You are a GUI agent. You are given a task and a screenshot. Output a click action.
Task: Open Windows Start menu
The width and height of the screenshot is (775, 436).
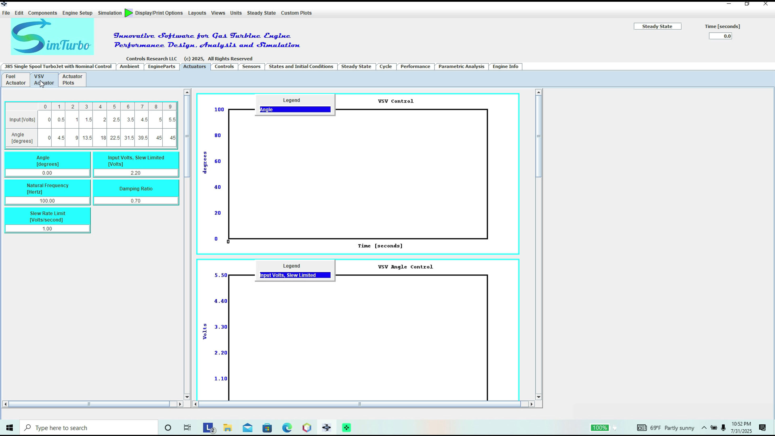pos(10,428)
